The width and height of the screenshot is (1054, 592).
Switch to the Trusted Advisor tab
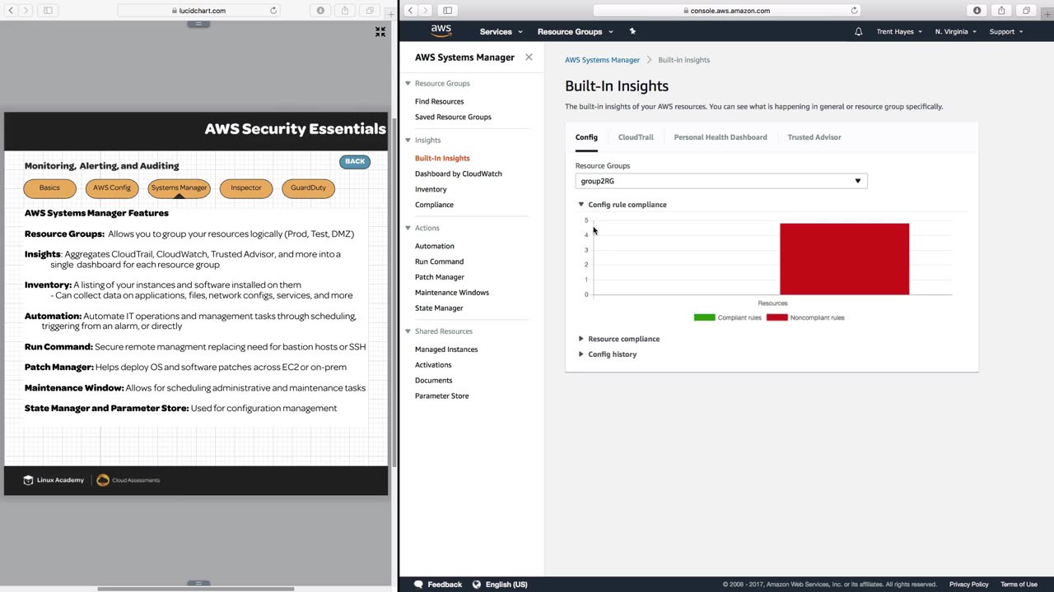point(814,137)
